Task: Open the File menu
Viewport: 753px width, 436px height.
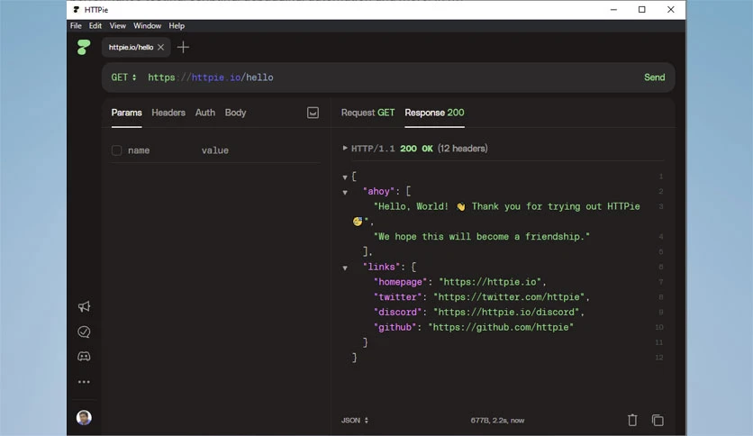Action: 76,26
